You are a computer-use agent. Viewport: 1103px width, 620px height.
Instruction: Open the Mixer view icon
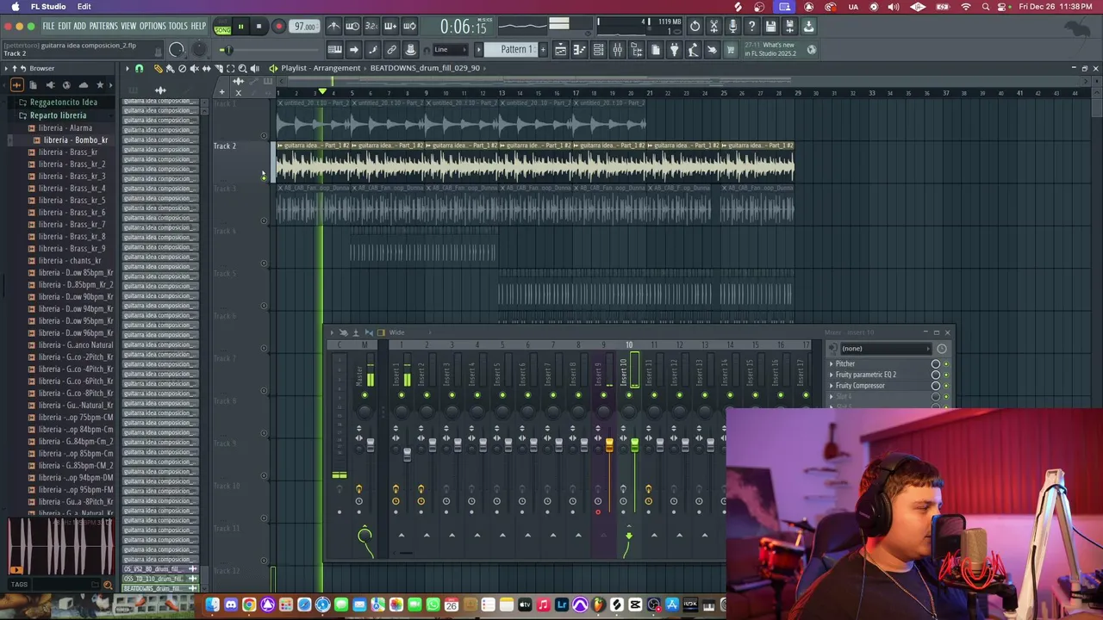coord(617,50)
